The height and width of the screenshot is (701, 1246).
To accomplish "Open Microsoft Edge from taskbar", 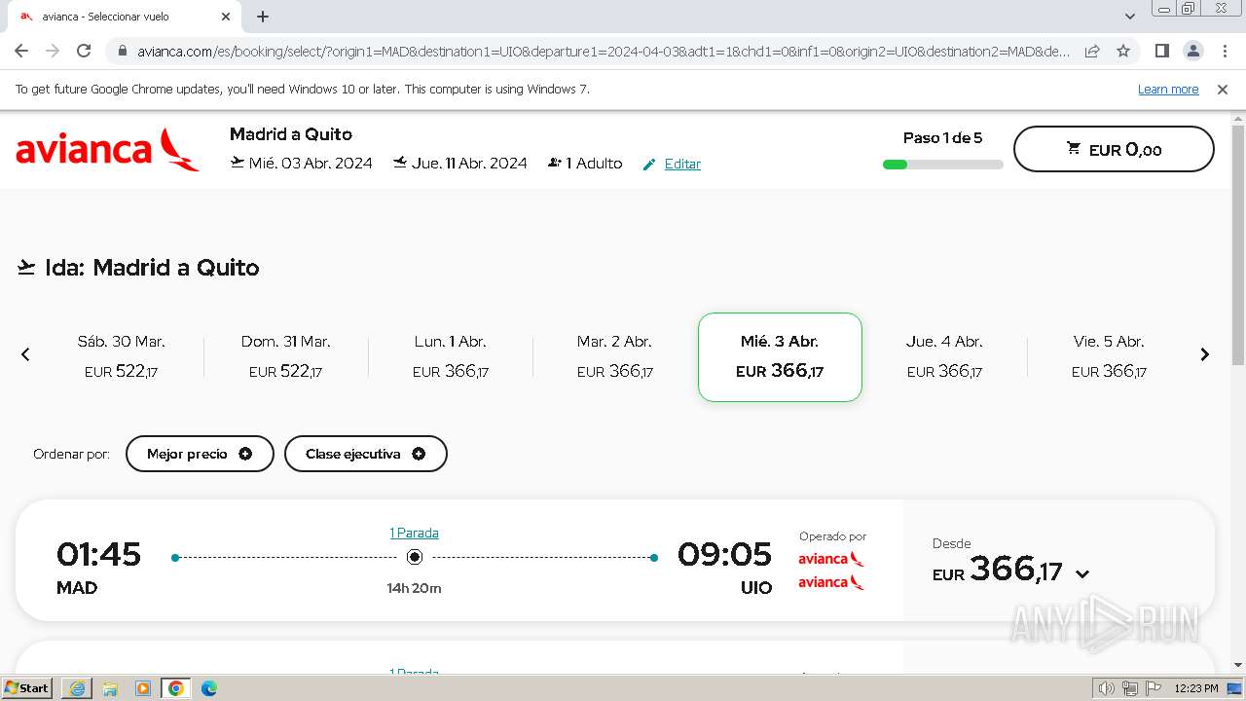I will (x=209, y=688).
